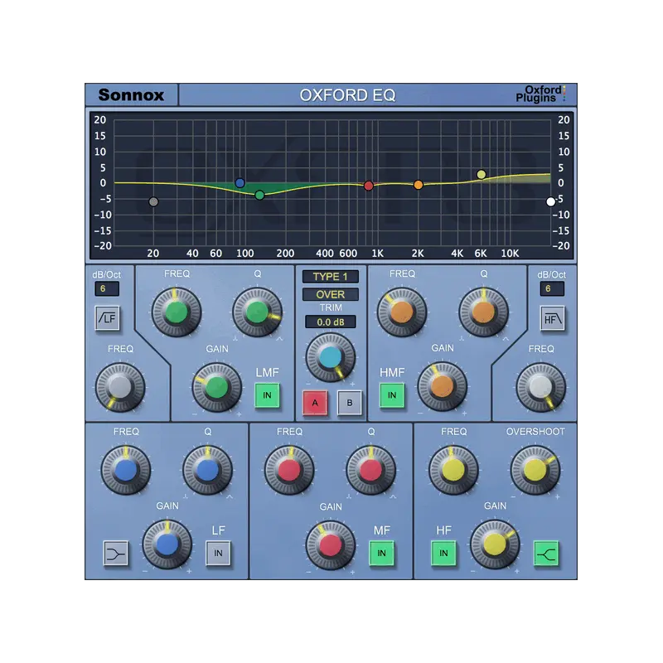
Task: Select the A preset comparison button
Action: [315, 403]
